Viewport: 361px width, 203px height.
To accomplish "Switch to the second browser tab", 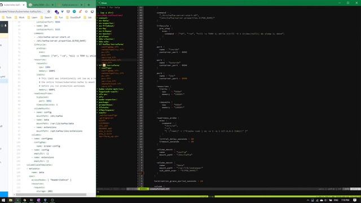I will 41,5.
